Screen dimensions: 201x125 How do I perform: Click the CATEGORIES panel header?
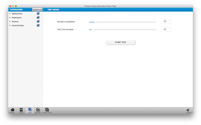16,9
